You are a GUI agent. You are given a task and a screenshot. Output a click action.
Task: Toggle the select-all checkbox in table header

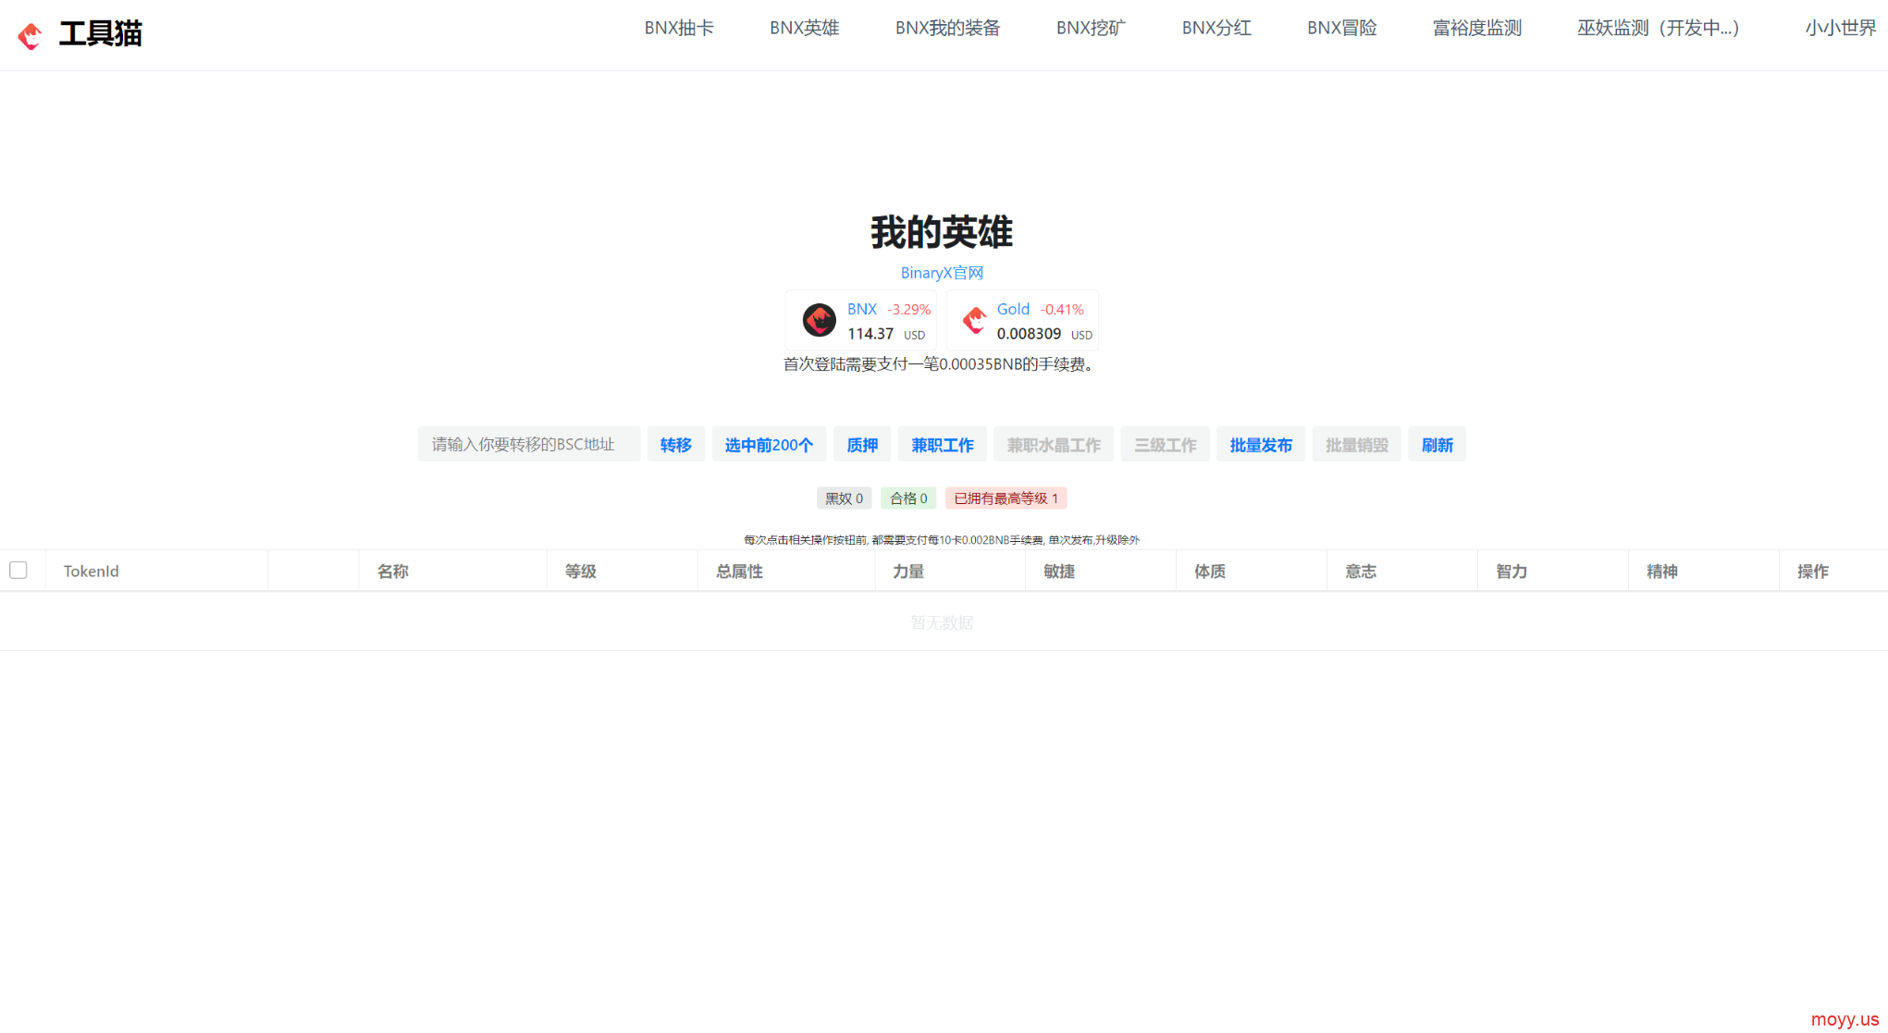pos(19,570)
